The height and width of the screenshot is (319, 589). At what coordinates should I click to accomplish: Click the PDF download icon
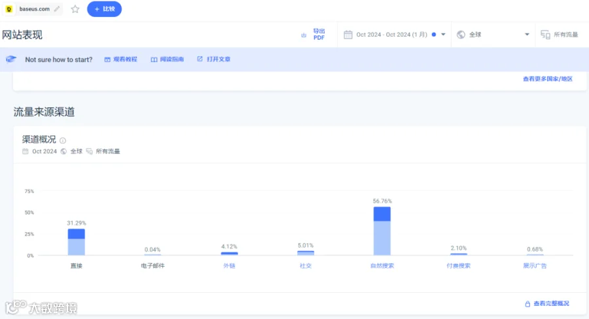304,35
